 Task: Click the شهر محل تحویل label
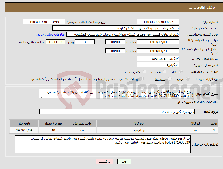click(206, 65)
